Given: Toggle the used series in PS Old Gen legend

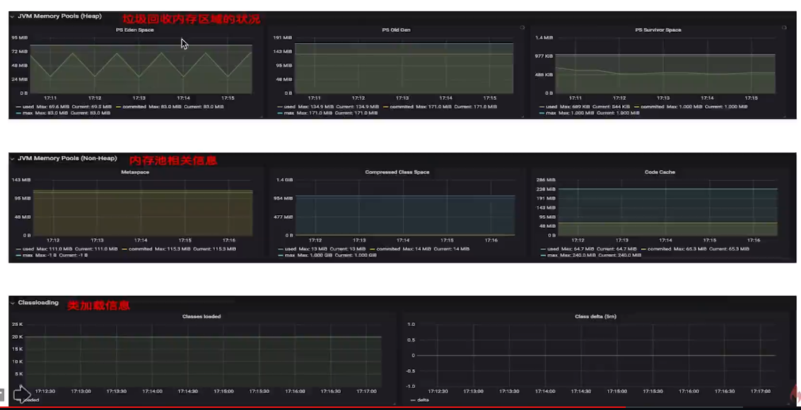Looking at the screenshot, I should point(290,107).
